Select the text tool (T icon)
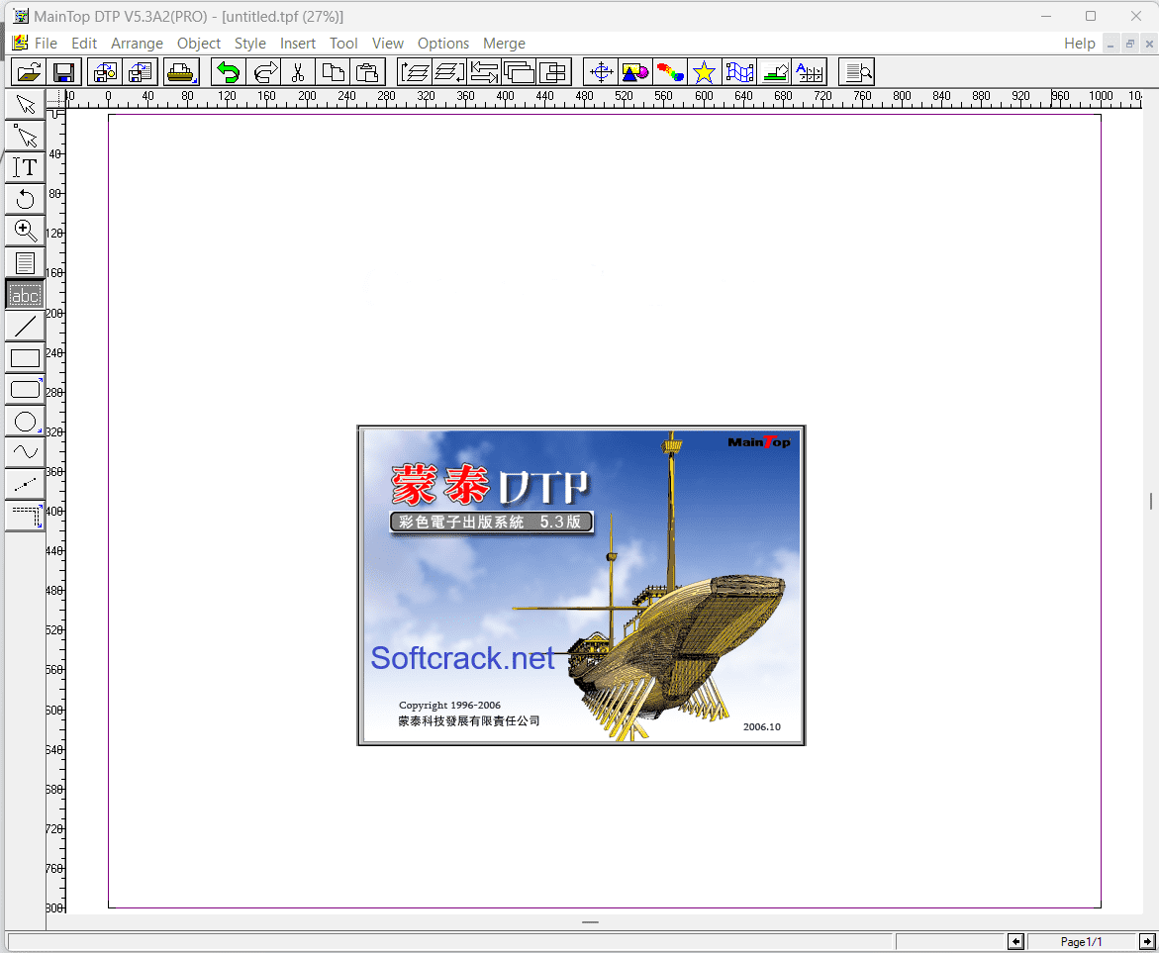 (25, 167)
